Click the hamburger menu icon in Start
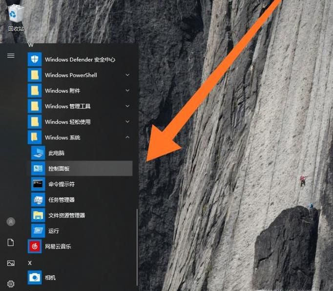Viewport: 333px width, 291px height. (11, 56)
